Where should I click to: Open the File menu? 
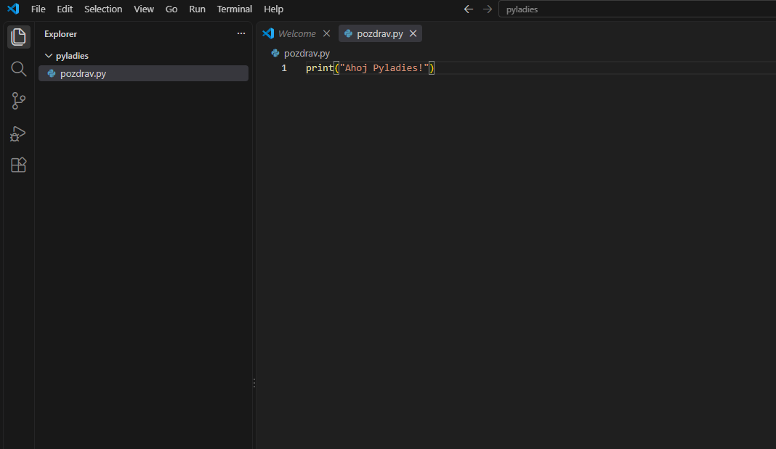[38, 9]
